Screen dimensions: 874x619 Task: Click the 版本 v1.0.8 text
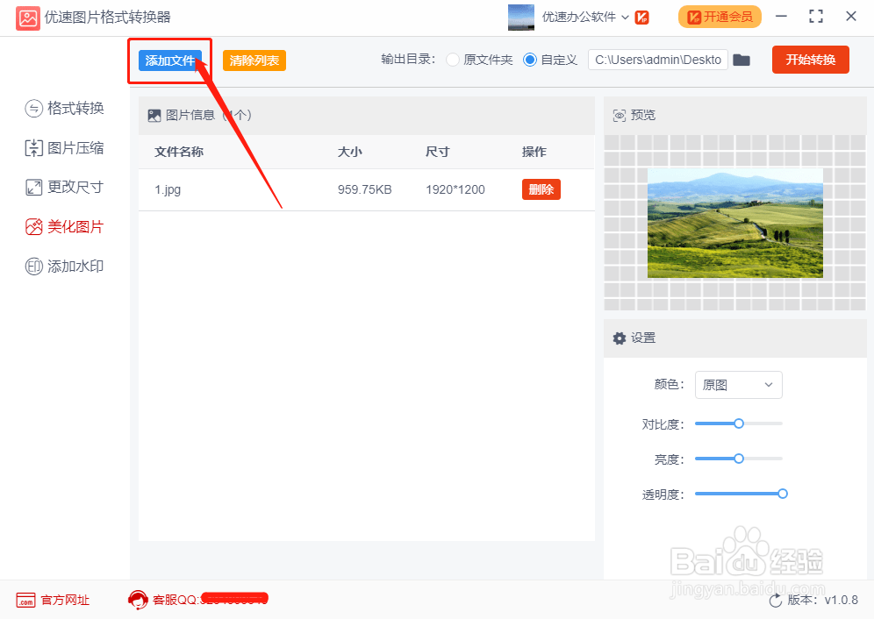823,600
